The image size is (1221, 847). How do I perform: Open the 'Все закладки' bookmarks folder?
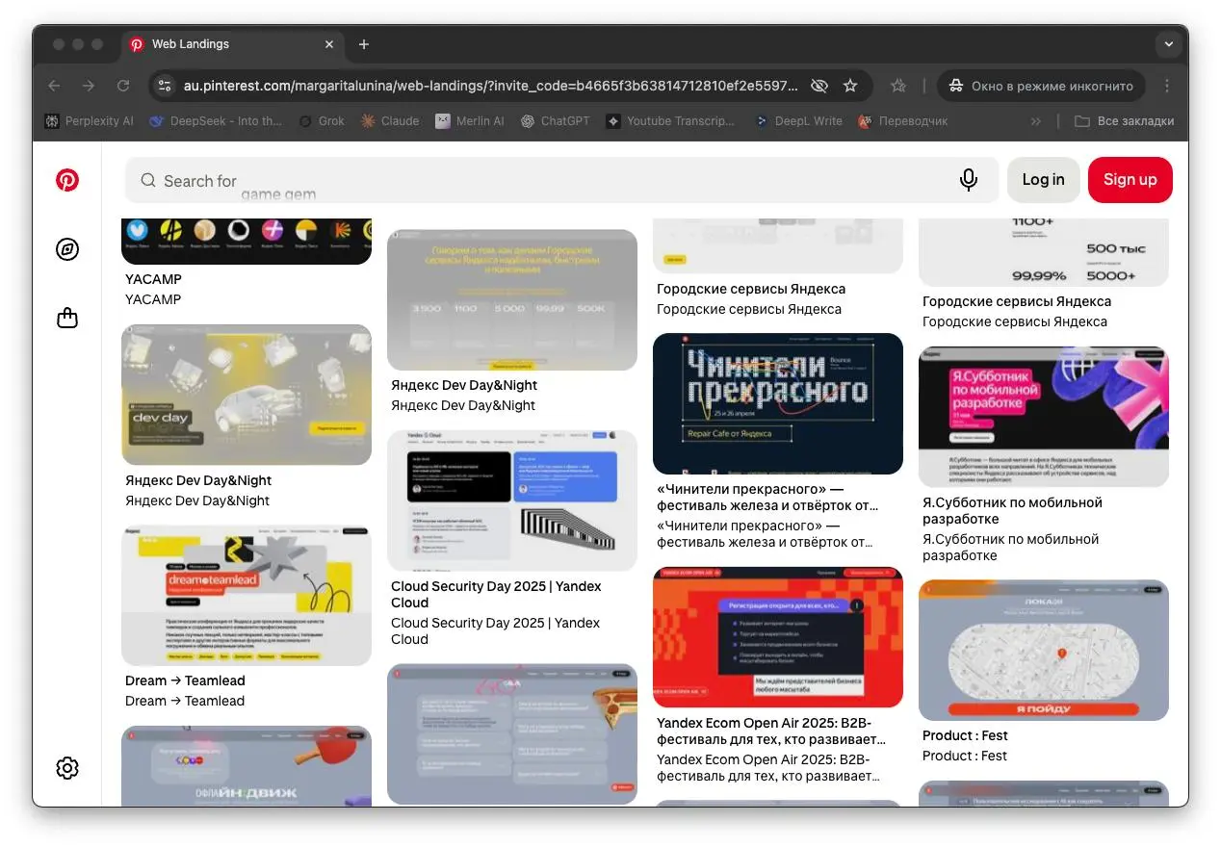(1124, 121)
